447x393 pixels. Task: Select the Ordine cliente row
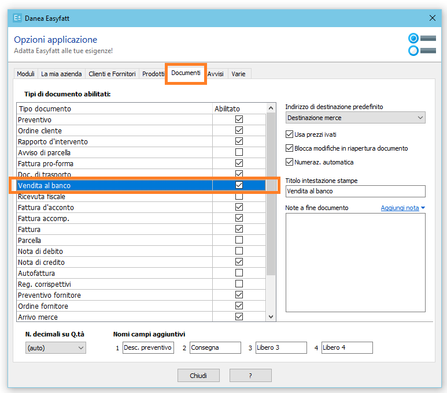tap(141, 130)
